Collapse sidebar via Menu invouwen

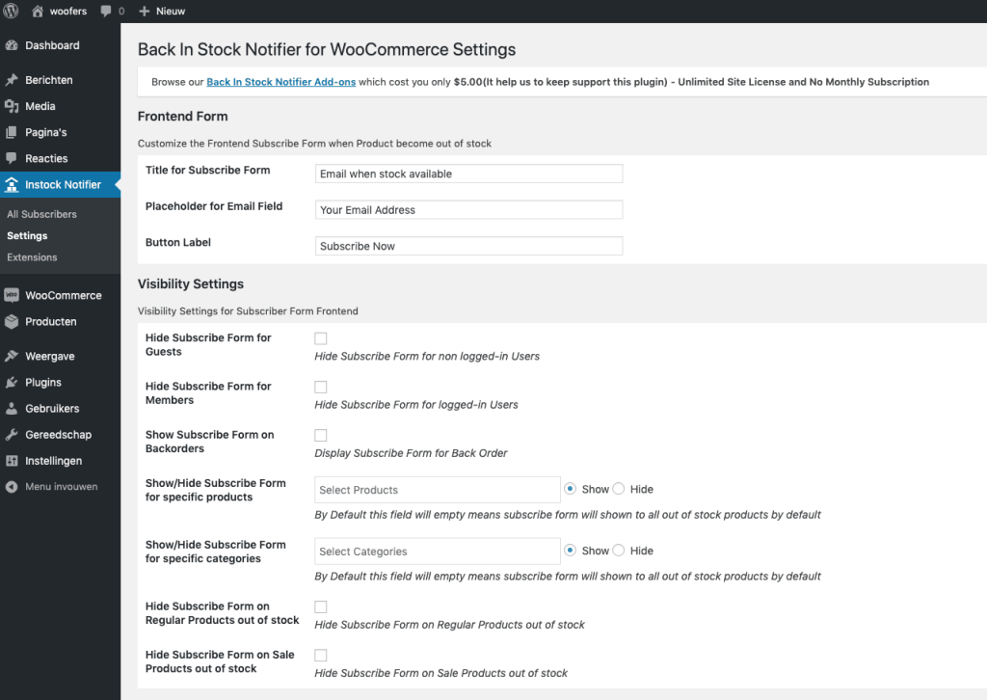click(61, 487)
